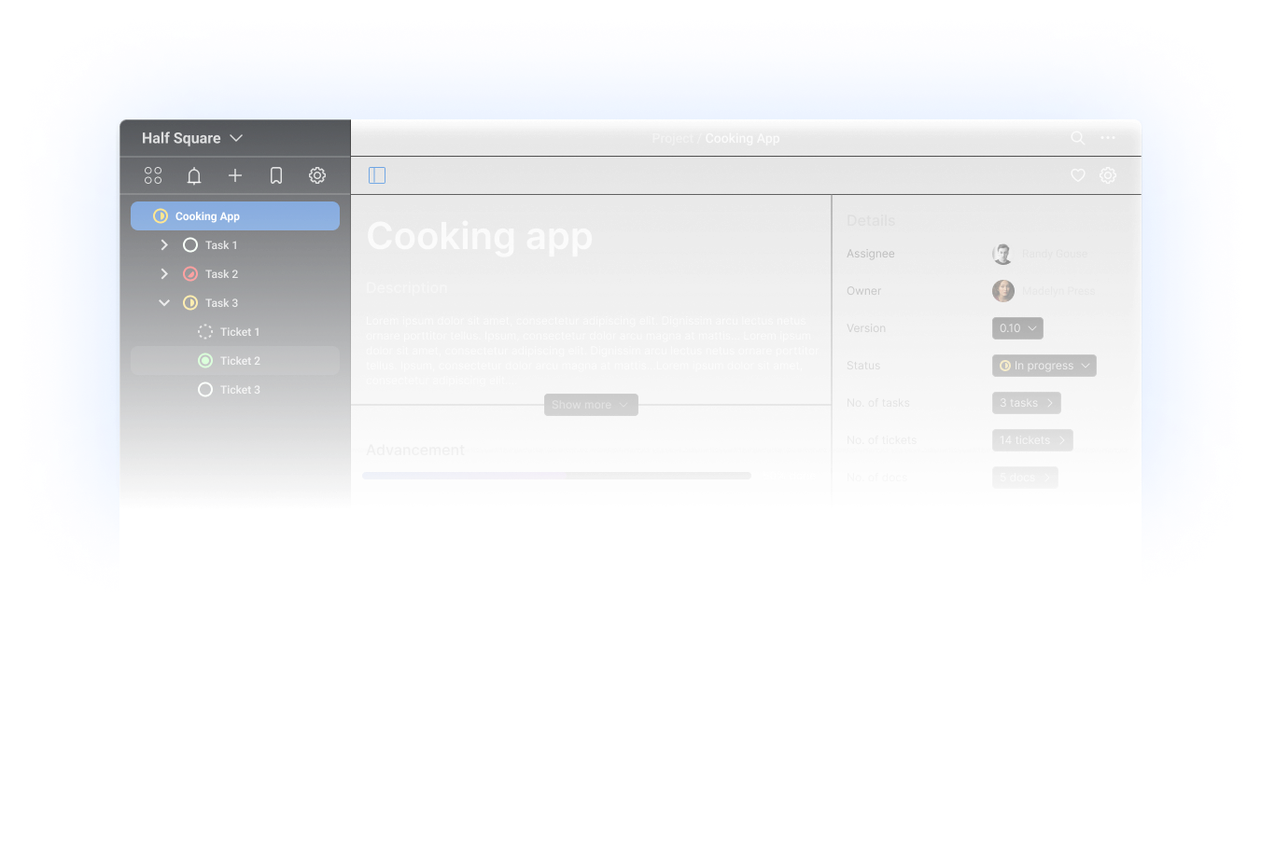Toggle Ticket 2 green status circle
The image size is (1261, 860).
(x=205, y=361)
